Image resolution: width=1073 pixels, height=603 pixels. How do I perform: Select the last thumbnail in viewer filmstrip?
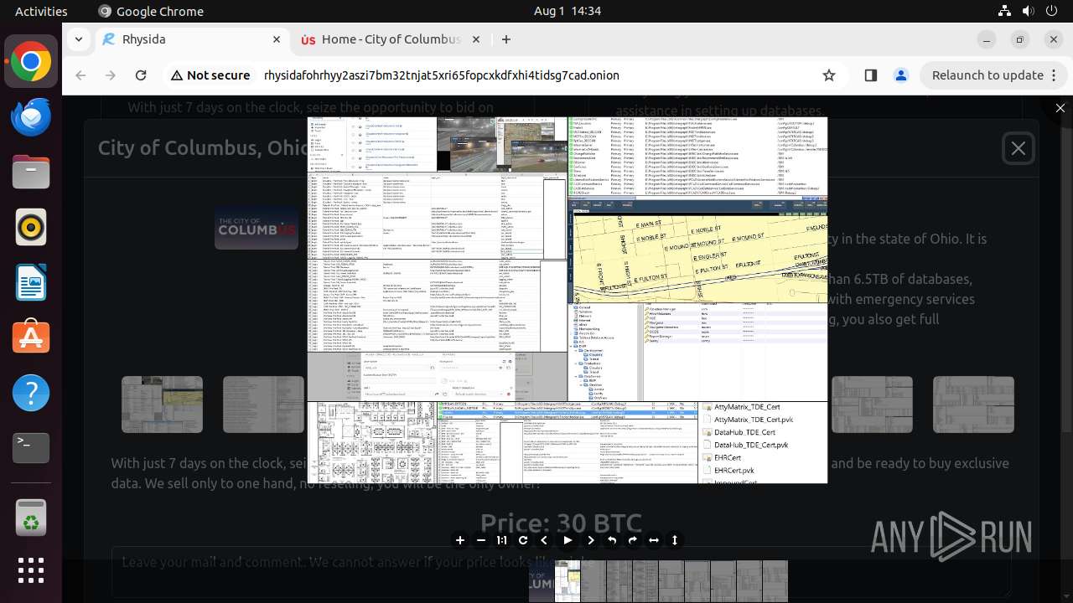coord(775,581)
